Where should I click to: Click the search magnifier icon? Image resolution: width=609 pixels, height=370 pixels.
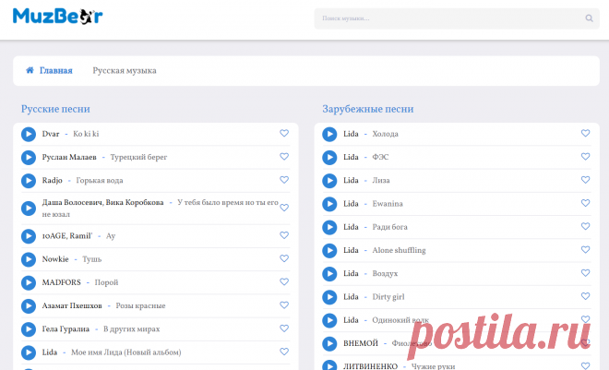[x=590, y=18]
